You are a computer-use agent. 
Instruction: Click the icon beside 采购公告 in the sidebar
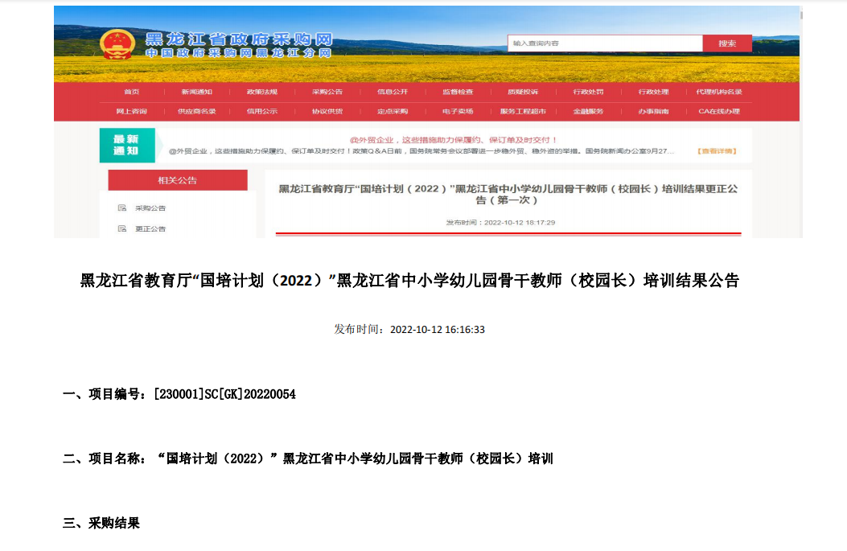coord(122,208)
